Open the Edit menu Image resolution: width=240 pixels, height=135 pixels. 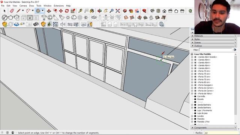(x=8, y=6)
